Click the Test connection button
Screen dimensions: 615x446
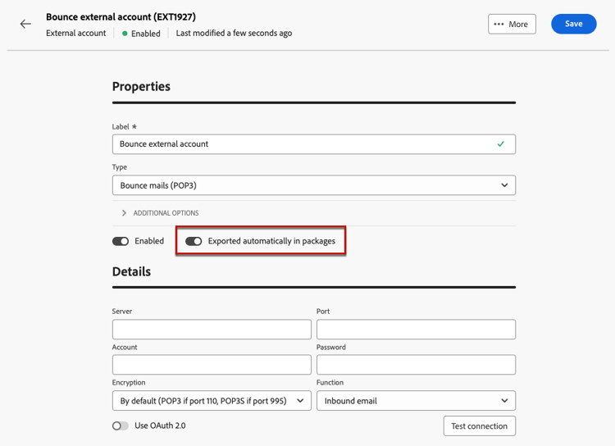pyautogui.click(x=479, y=426)
